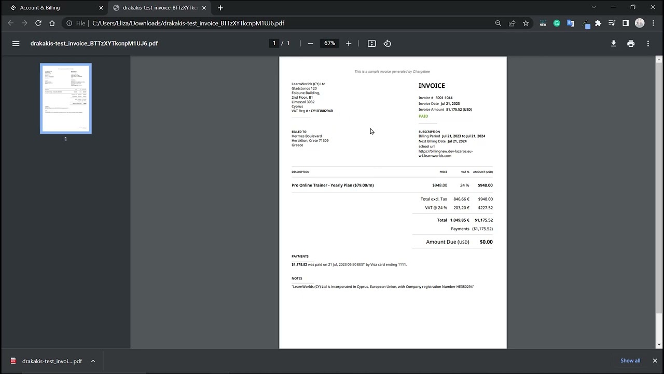Switch to the Account & Billing tab
The height and width of the screenshot is (374, 664).
(x=52, y=8)
